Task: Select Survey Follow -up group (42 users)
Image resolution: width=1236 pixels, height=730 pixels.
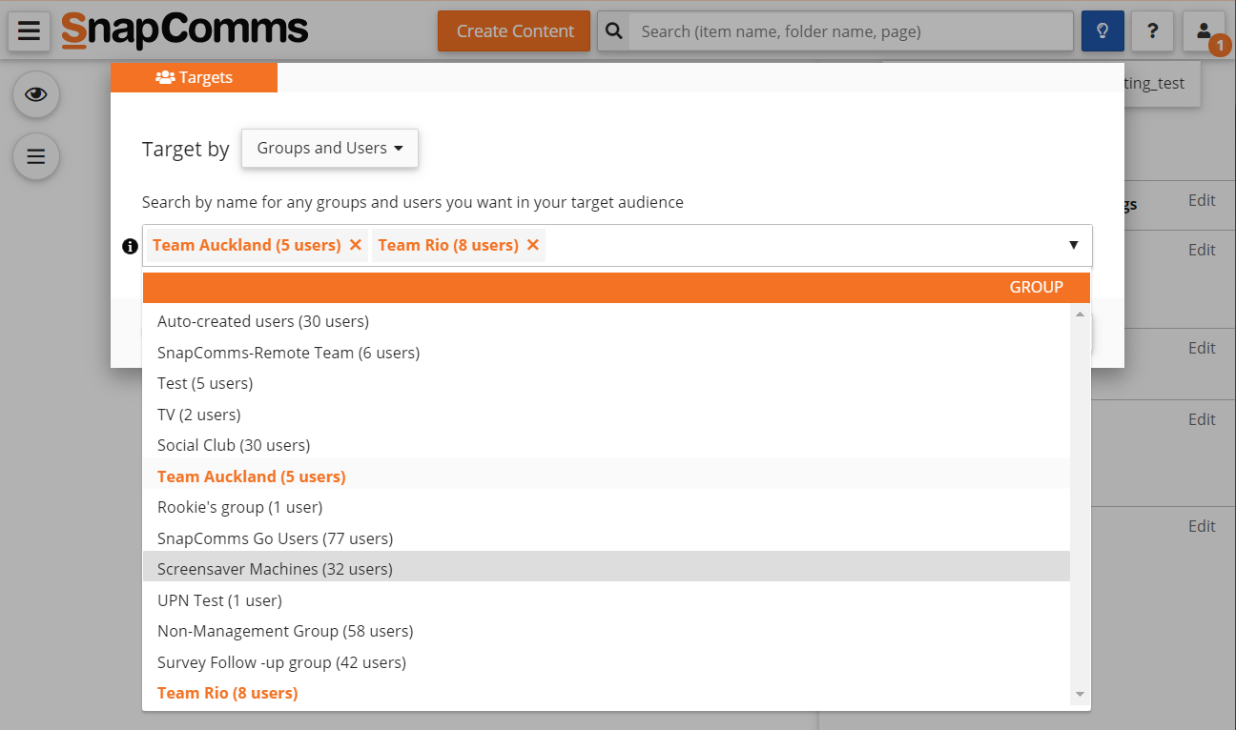Action: (607, 662)
